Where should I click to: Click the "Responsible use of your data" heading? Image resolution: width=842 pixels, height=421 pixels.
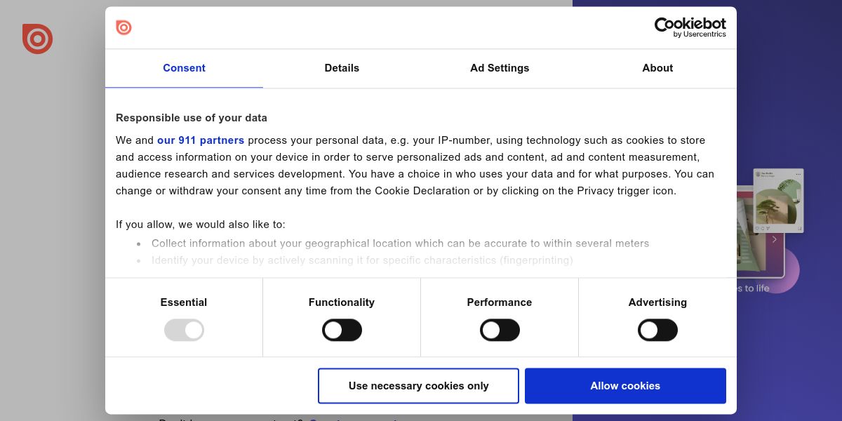[192, 118]
